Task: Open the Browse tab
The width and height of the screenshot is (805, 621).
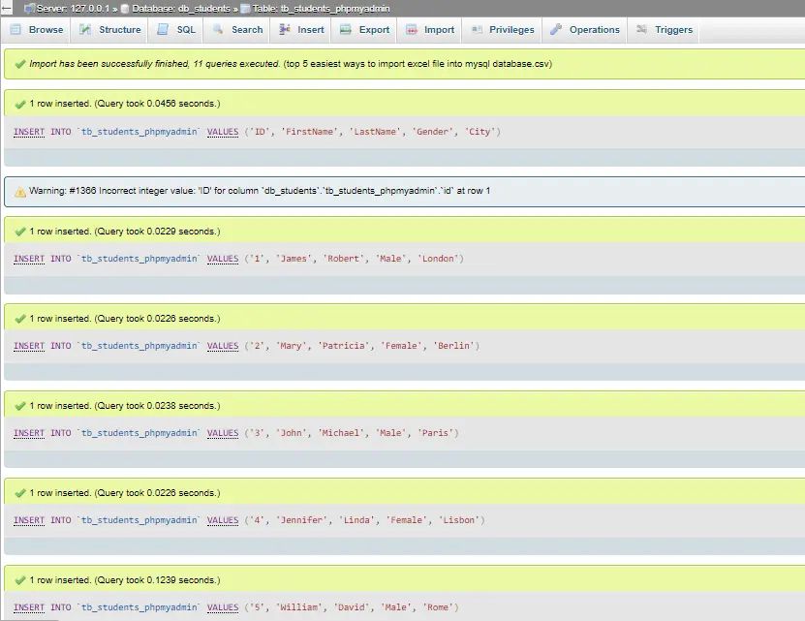Action: tap(38, 30)
